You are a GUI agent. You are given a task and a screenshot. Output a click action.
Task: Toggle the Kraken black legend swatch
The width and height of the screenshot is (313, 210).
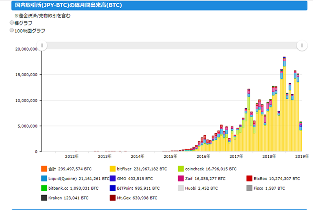pyautogui.click(x=44, y=198)
